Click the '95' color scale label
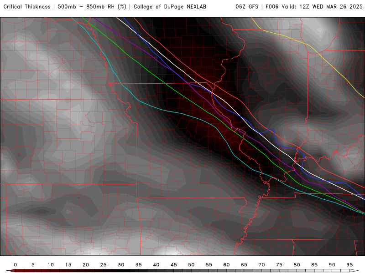Screen dimensions: 365x273 click(x=349, y=265)
